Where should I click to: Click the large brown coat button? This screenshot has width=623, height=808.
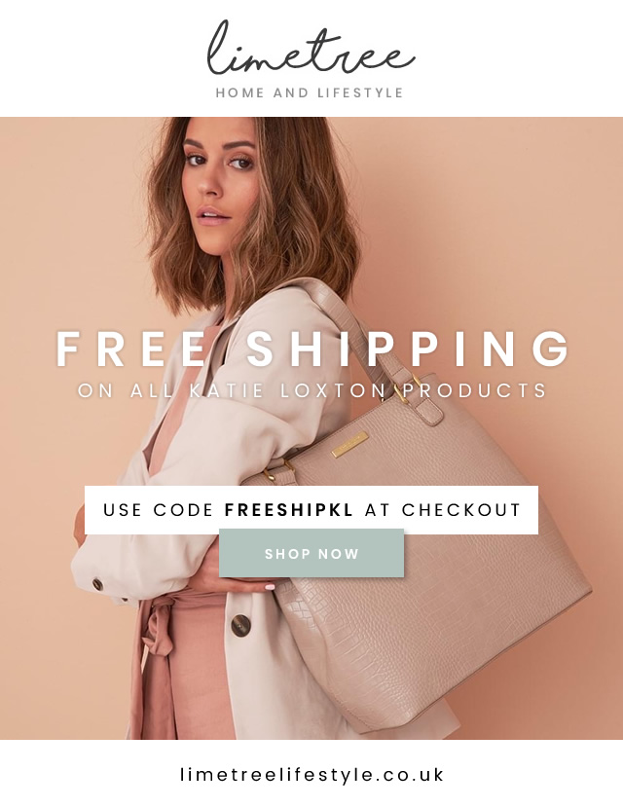241,625
